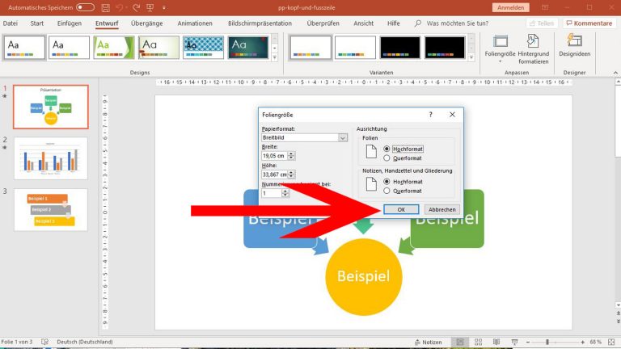Click the search magnifier icon
Screen dimensions: 621x349
[x=417, y=23]
